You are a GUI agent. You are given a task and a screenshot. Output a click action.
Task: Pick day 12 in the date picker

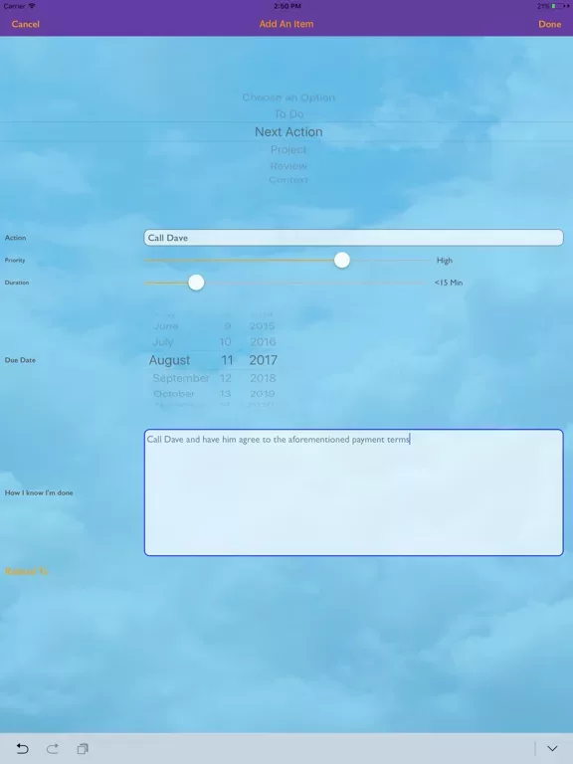[225, 378]
